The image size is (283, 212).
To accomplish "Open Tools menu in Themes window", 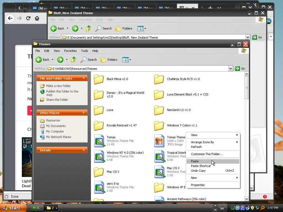I will click(85, 51).
